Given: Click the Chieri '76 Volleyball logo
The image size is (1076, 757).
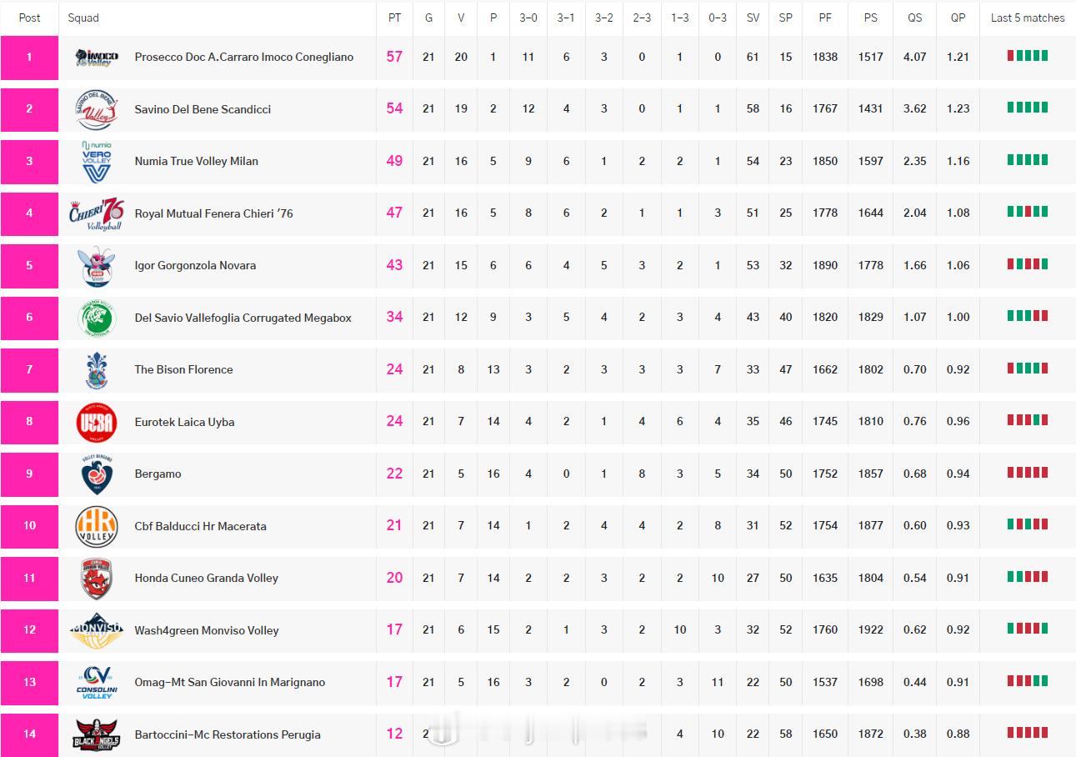Looking at the screenshot, I should click(x=97, y=213).
